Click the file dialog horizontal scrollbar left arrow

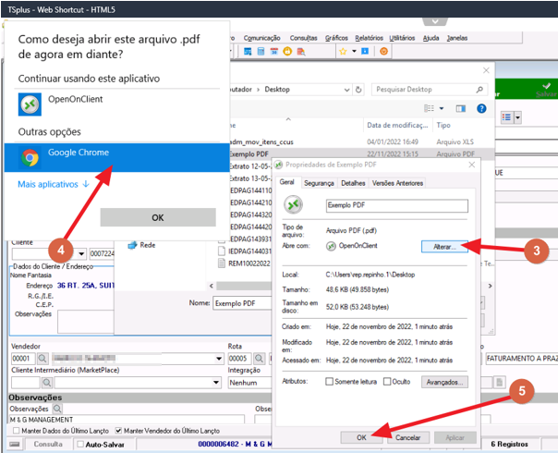pos(212,286)
